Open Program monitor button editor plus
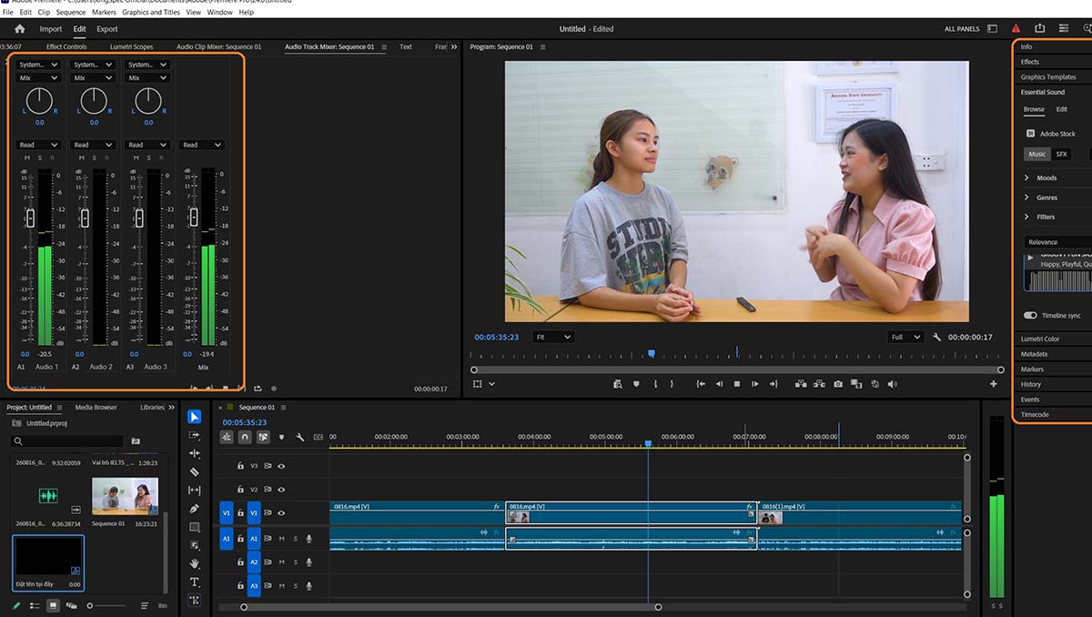 [x=994, y=384]
